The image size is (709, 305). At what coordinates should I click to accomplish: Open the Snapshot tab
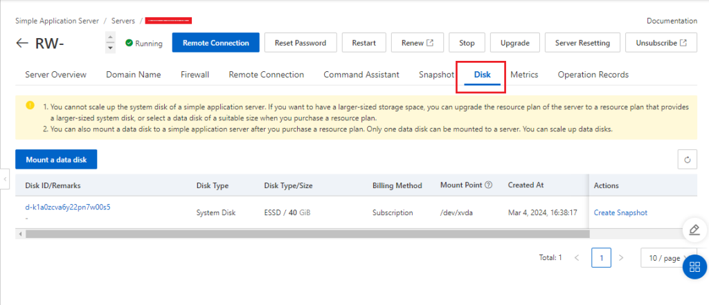click(436, 75)
